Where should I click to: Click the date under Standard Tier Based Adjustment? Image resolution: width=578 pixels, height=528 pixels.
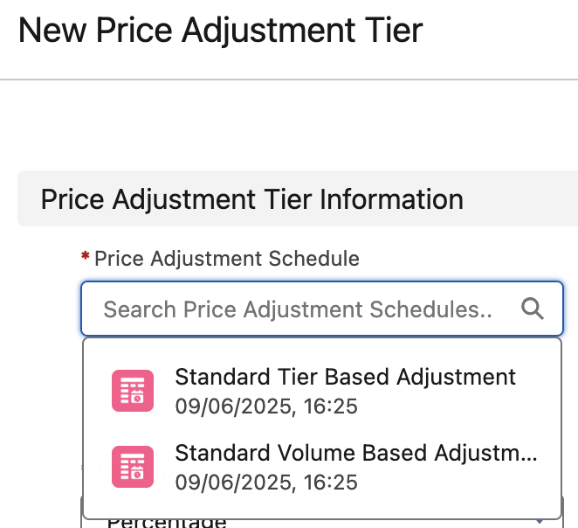point(266,406)
